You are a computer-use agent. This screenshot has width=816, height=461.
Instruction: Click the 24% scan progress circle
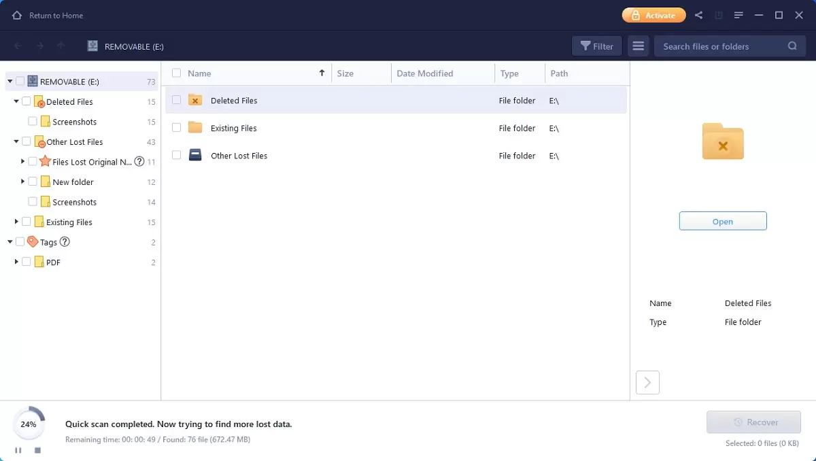click(x=29, y=424)
